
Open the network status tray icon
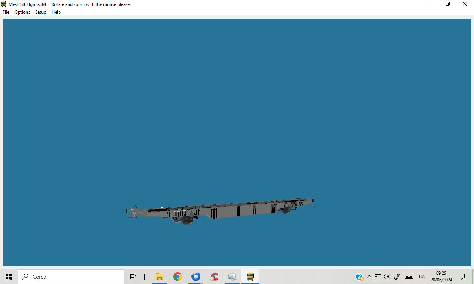(x=378, y=277)
